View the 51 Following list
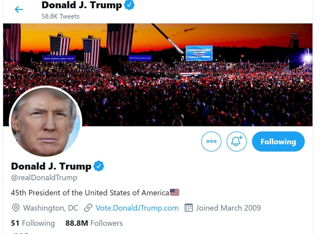 33,223
